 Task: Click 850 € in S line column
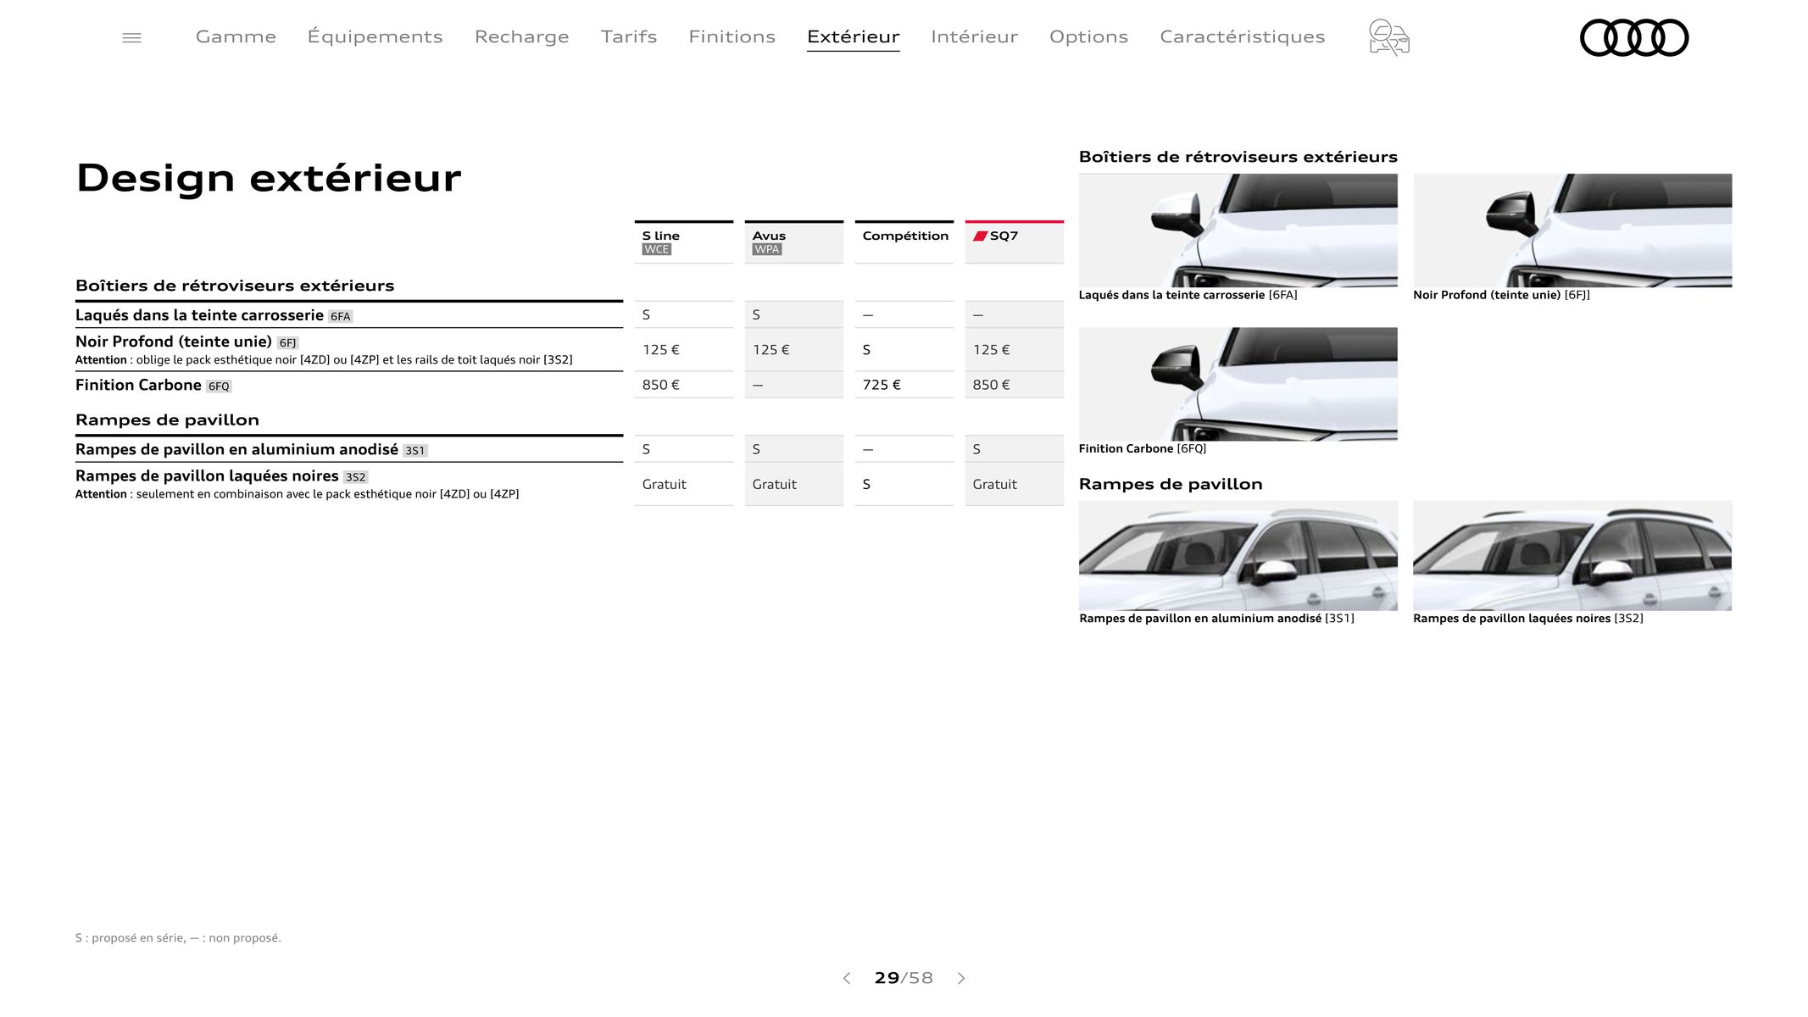click(x=661, y=385)
